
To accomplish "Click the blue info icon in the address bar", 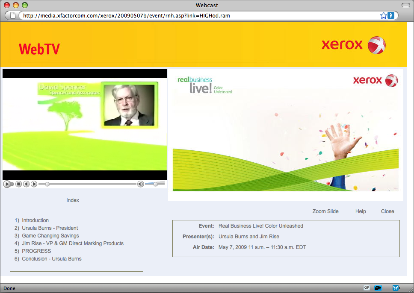I will pyautogui.click(x=391, y=15).
